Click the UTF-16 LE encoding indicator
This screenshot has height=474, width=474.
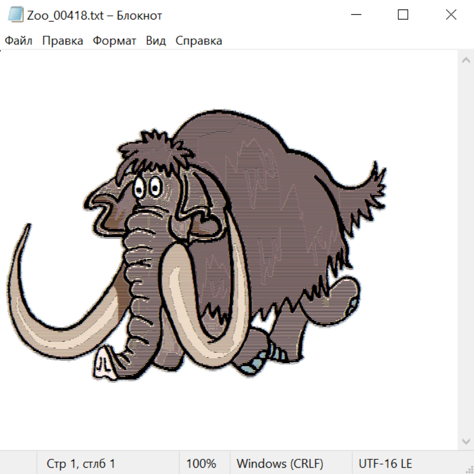pos(385,464)
